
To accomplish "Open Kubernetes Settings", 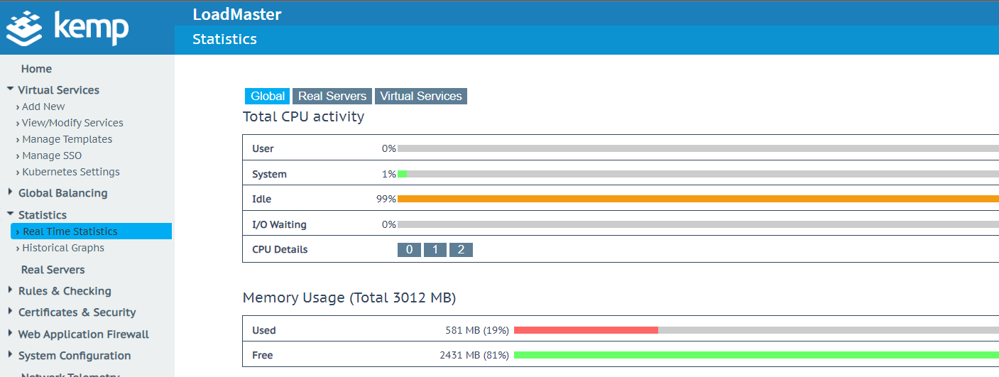I will pos(70,172).
